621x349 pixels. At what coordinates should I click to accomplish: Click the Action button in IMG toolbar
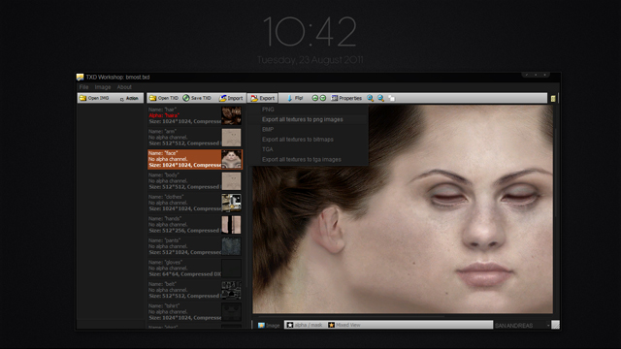click(129, 98)
